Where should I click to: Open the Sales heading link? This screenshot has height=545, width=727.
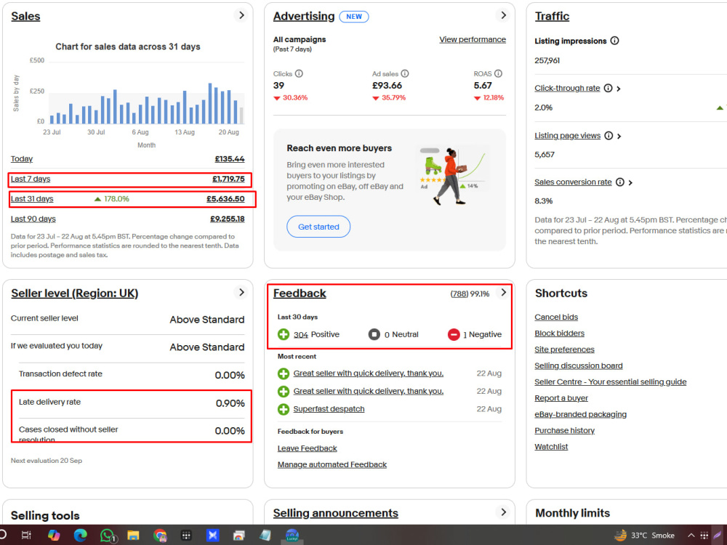click(25, 16)
